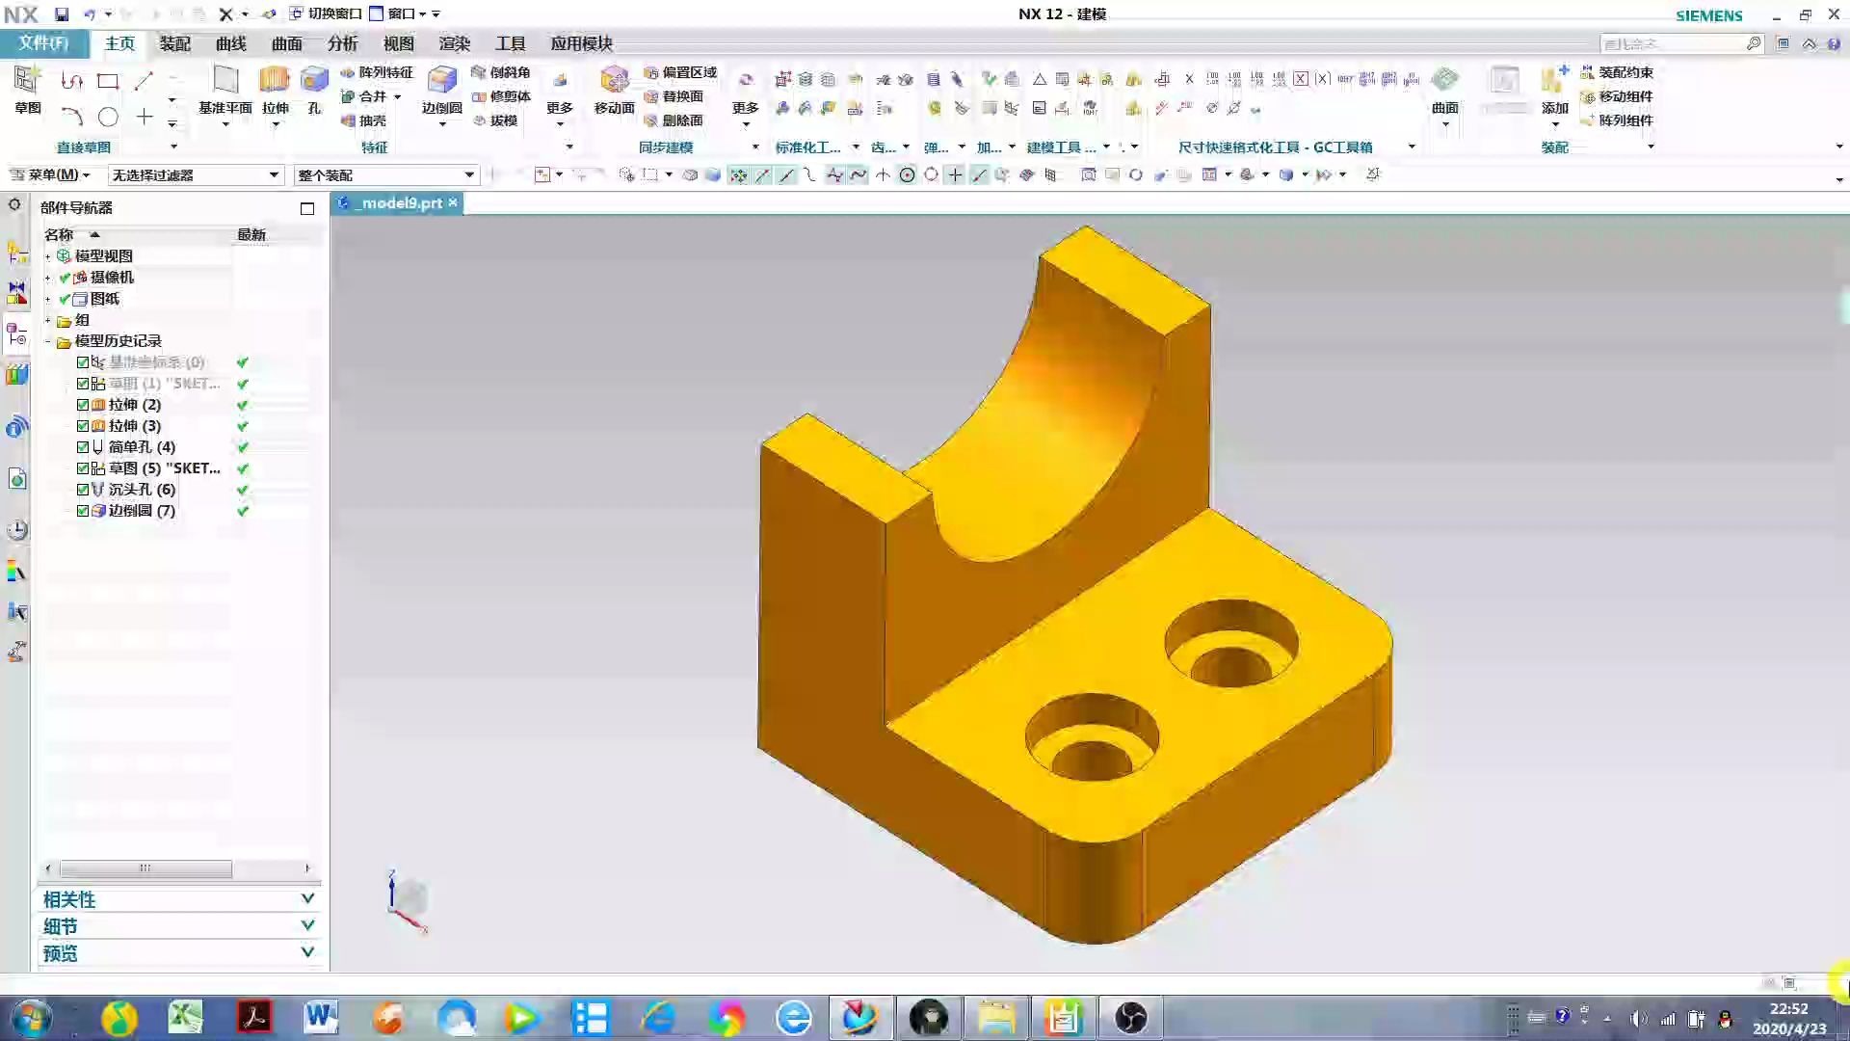Click the part navigator horizontal scrollbar

145,868
